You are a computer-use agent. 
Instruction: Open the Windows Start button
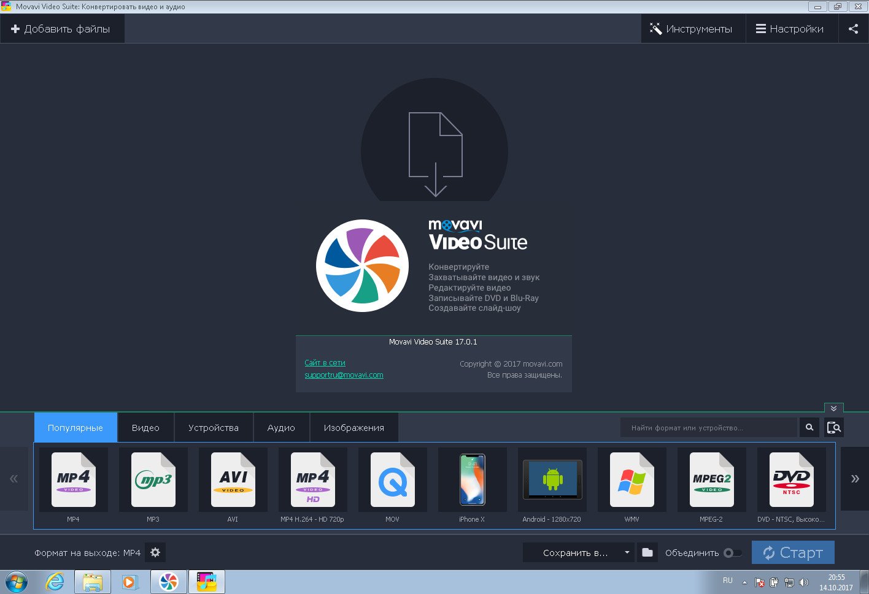[x=16, y=582]
